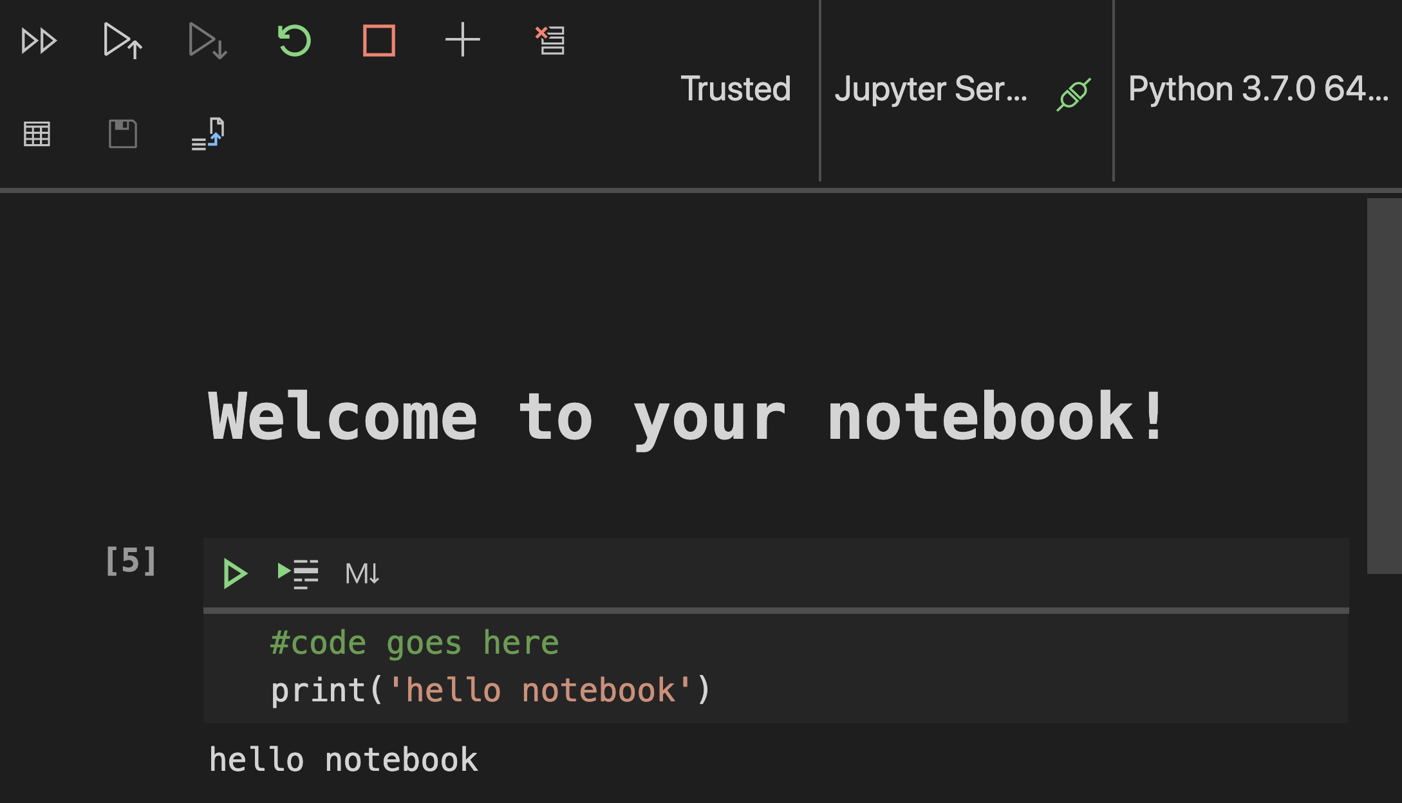Run all notebook cells
Screen dimensions: 1402x803
coord(39,41)
